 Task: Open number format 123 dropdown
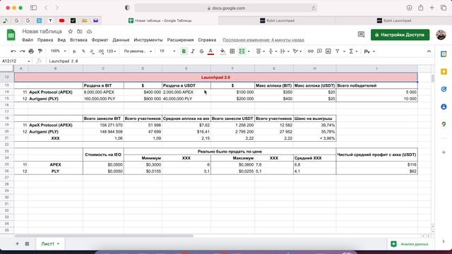[x=111, y=52]
